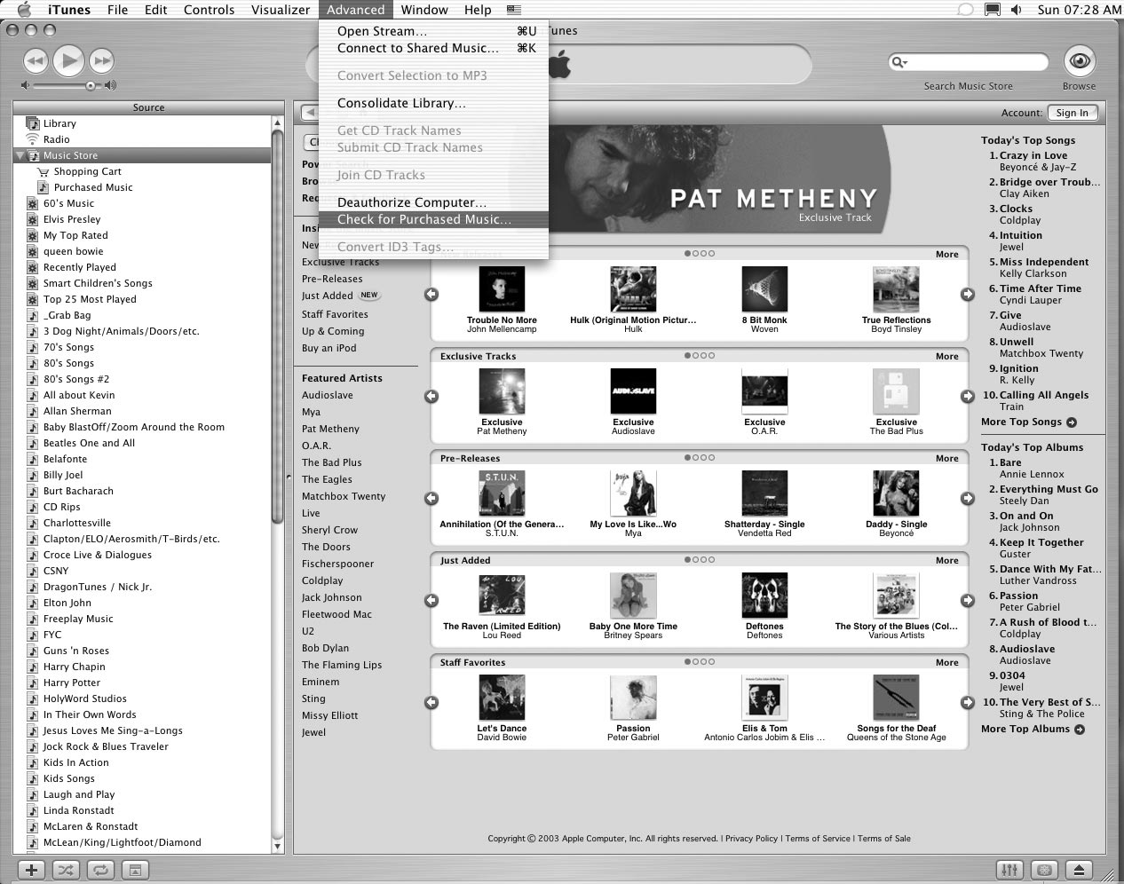Choose Open Stream from the Advanced menu
This screenshot has width=1124, height=884.
pyautogui.click(x=434, y=31)
